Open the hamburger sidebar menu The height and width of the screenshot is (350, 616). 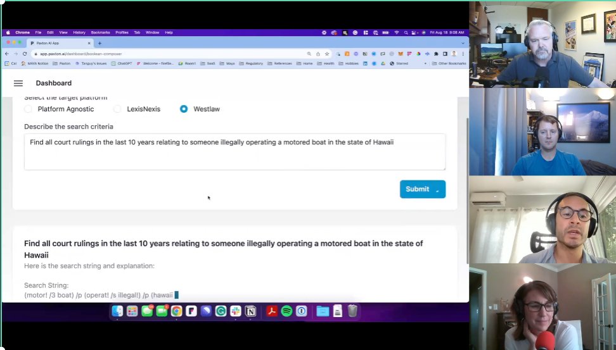[x=18, y=83]
